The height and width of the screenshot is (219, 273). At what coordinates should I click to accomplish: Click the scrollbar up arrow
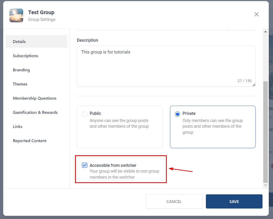click(265, 32)
